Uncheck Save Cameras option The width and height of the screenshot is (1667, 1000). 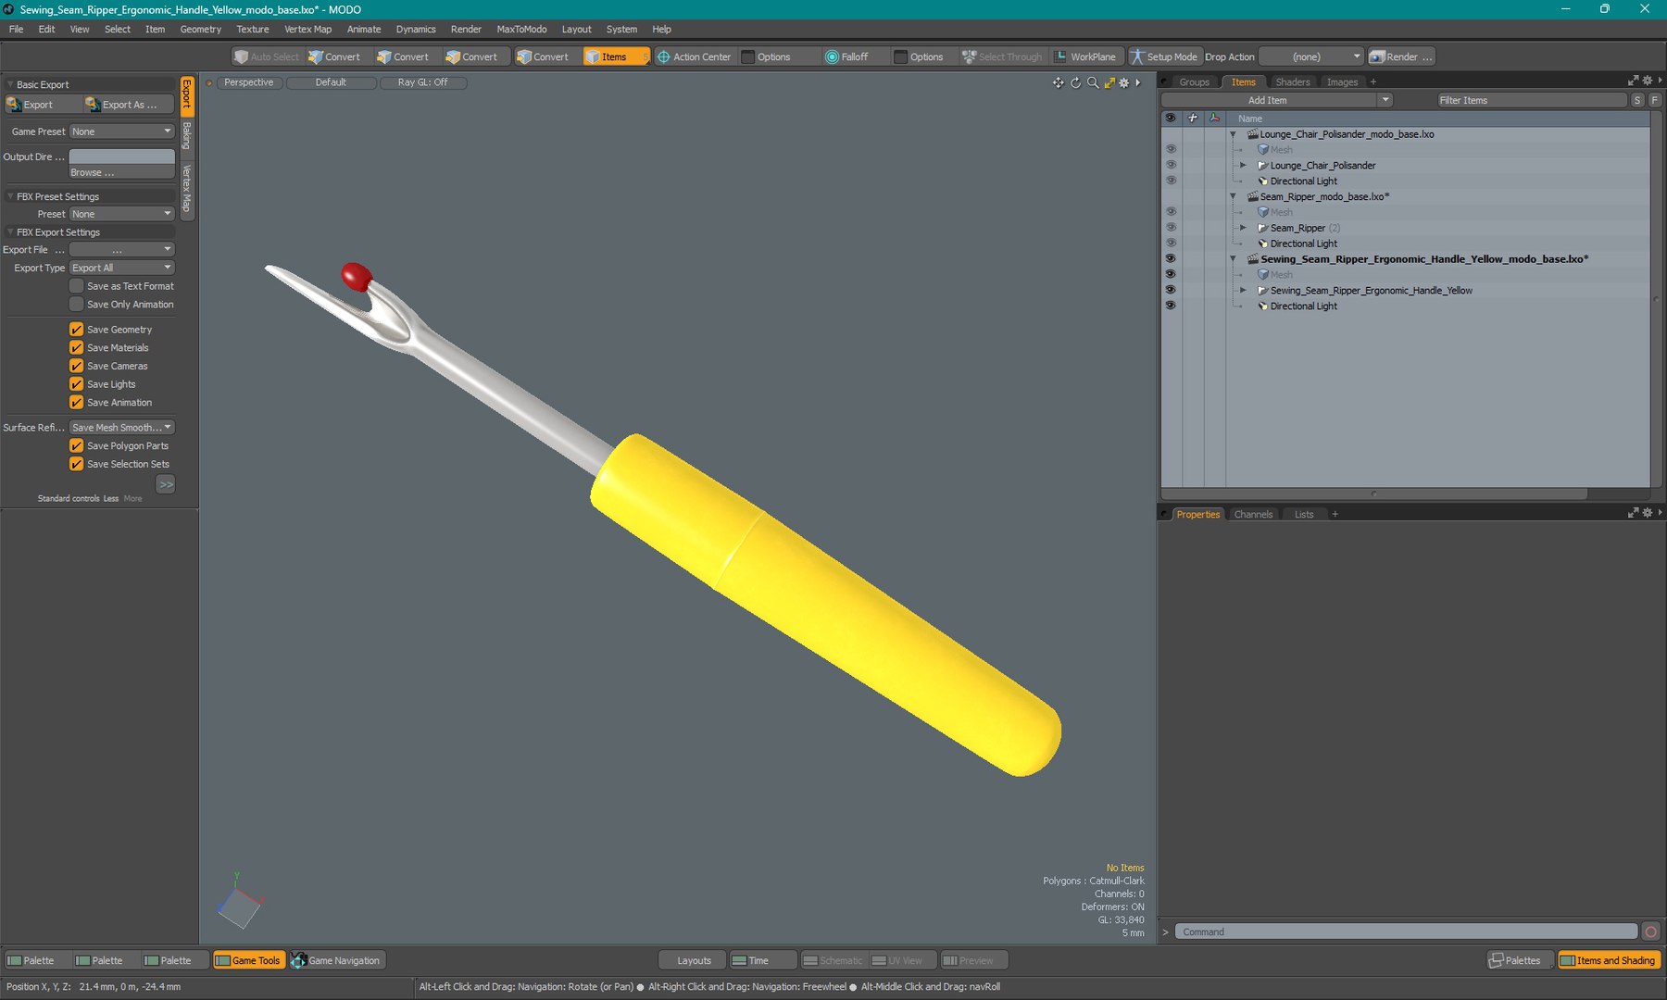click(77, 366)
